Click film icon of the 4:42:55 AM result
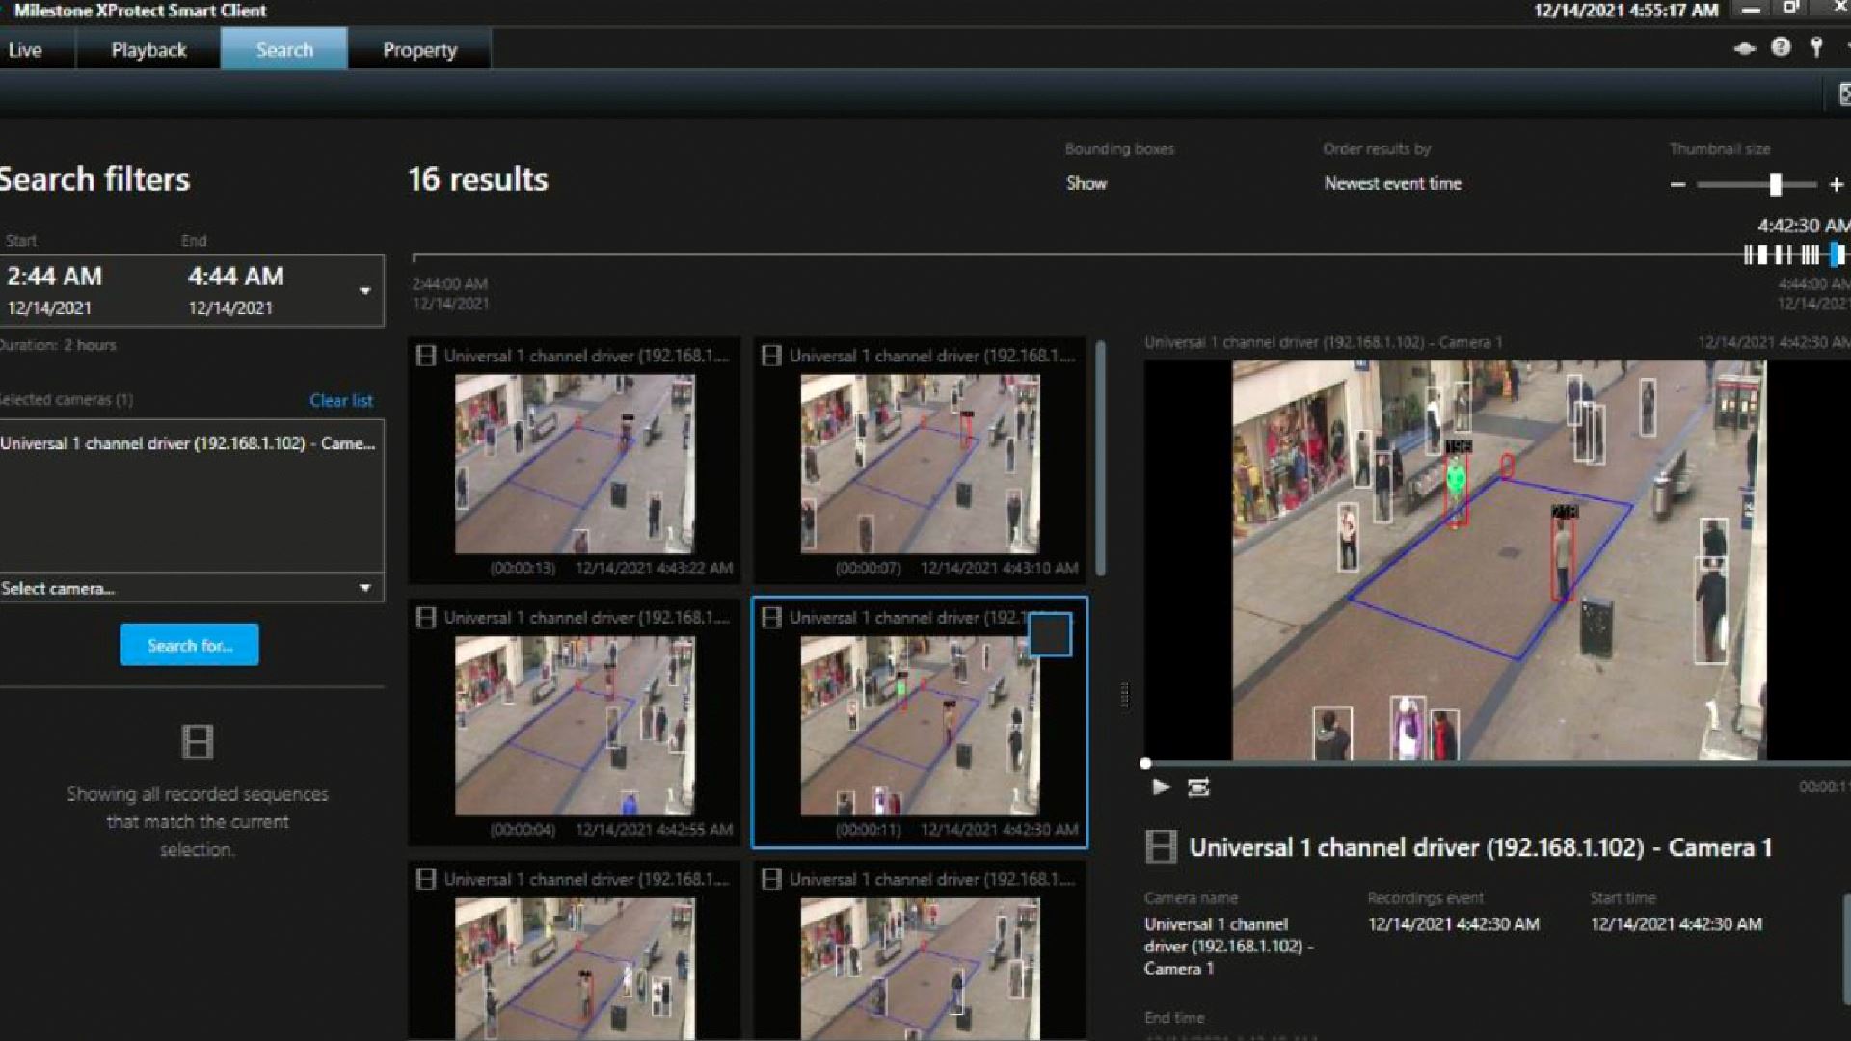 pyautogui.click(x=425, y=618)
